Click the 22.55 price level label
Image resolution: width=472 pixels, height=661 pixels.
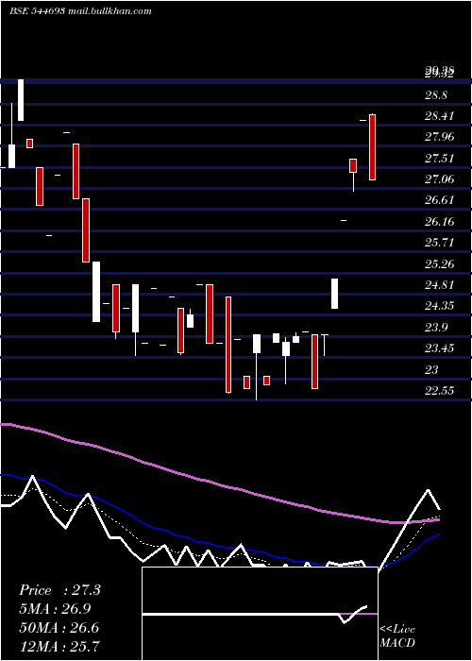(x=439, y=391)
